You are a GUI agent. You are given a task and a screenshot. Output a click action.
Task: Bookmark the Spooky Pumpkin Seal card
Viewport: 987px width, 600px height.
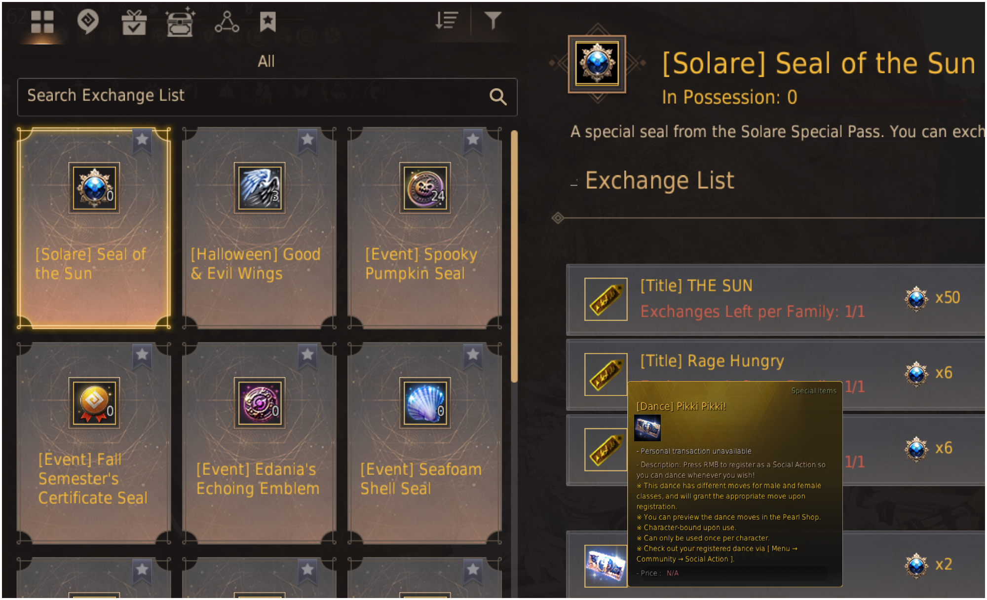[x=473, y=140]
